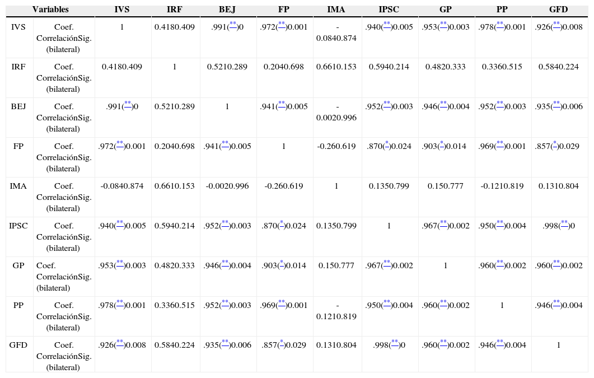Image resolution: width=594 pixels, height=378 pixels.
Task: Click the IMA column header
Action: click(x=336, y=10)
